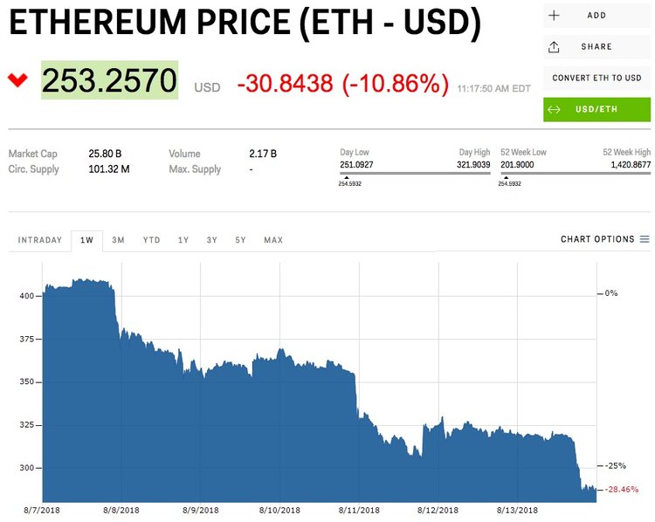Select the 5Y chart range tab

click(x=240, y=240)
